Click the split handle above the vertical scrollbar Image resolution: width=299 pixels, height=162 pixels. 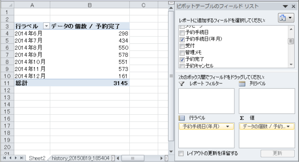pos(171,3)
